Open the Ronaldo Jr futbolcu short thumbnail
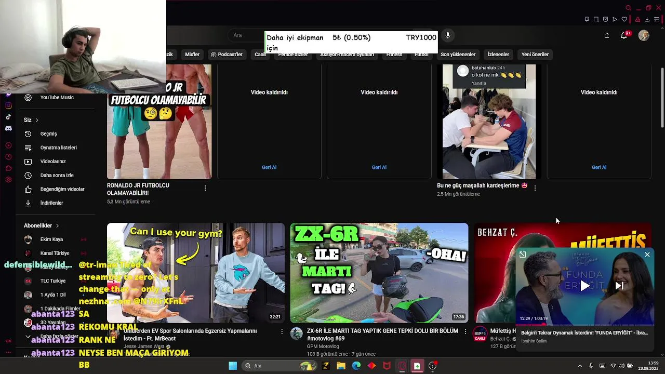Image resolution: width=665 pixels, height=374 pixels. (159, 122)
